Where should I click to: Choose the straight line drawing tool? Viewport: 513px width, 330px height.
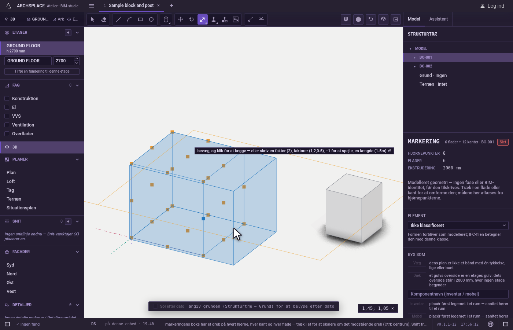coord(118,19)
